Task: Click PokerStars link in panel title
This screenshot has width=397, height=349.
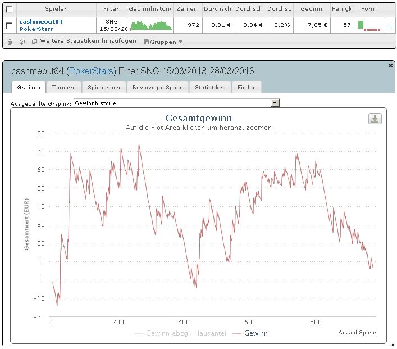Action: [x=91, y=71]
